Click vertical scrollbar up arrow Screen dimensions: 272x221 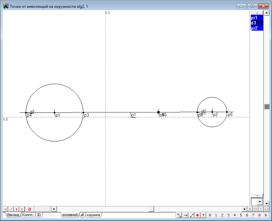[266, 13]
